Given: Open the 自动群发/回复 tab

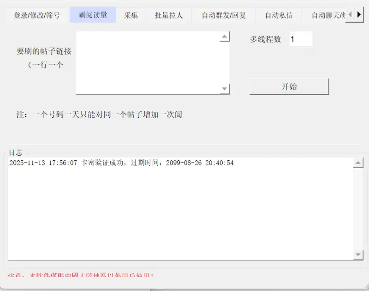Looking at the screenshot, I should [223, 15].
